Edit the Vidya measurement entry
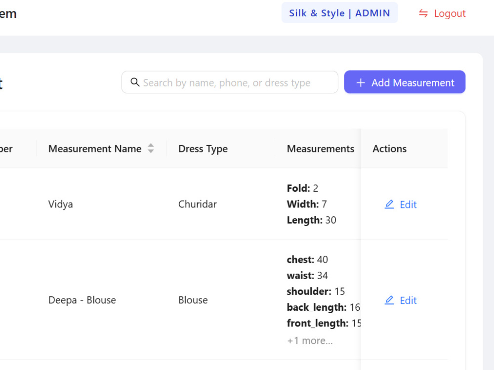Image resolution: width=494 pixels, height=370 pixels. pyautogui.click(x=401, y=205)
